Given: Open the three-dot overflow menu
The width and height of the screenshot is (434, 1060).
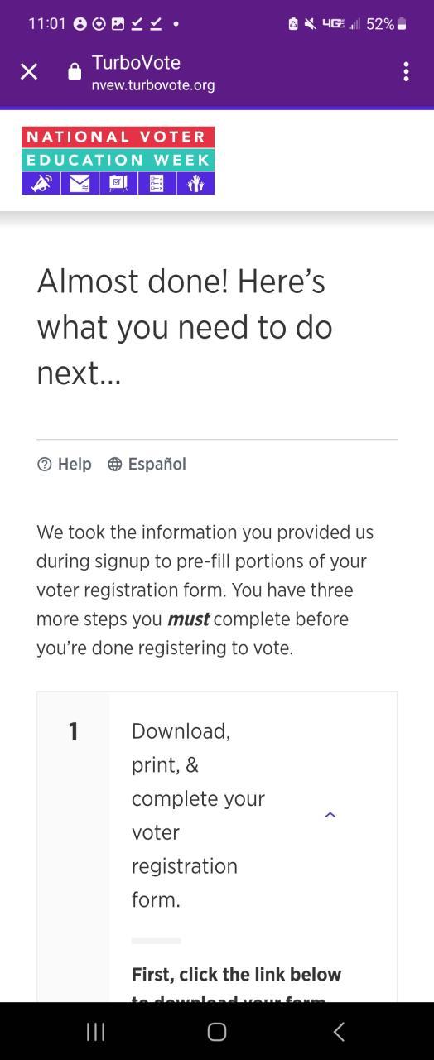Looking at the screenshot, I should tap(406, 72).
